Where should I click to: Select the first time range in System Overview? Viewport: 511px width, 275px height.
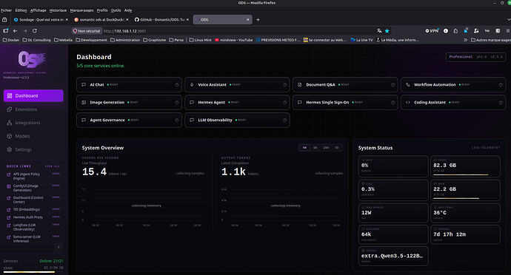click(304, 148)
